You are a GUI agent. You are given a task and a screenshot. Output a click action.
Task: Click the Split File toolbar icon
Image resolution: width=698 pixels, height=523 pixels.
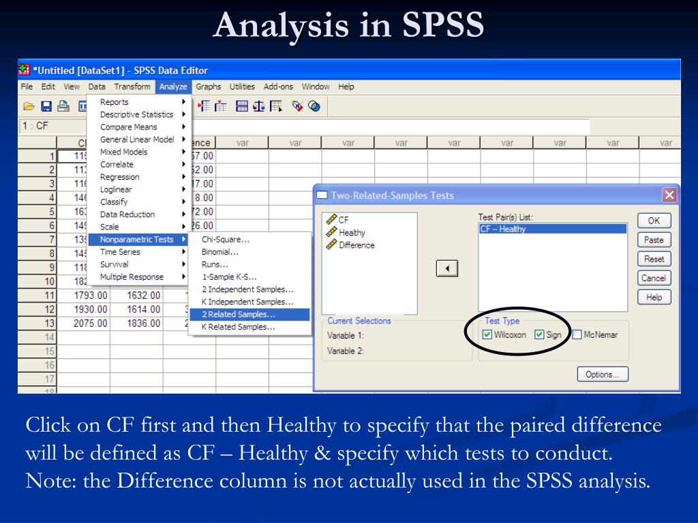242,106
